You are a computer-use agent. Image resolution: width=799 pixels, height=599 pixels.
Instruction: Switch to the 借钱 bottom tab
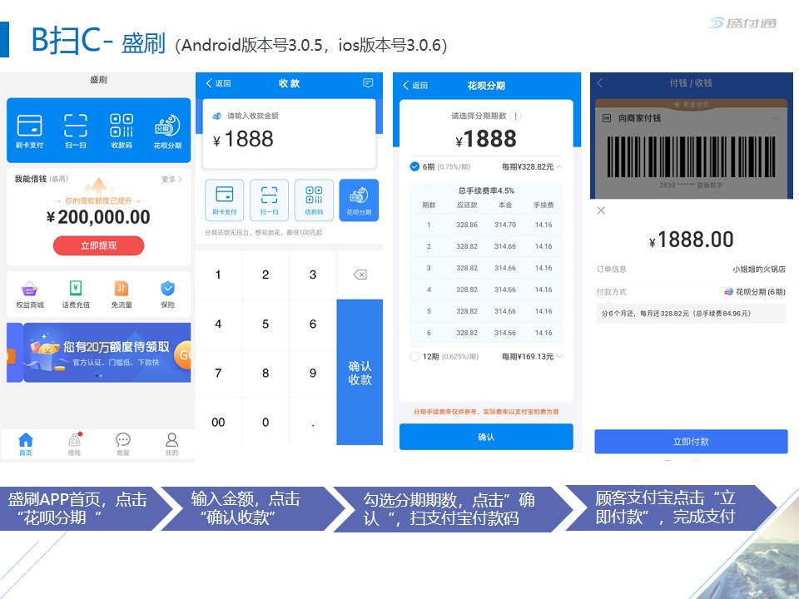point(74,444)
